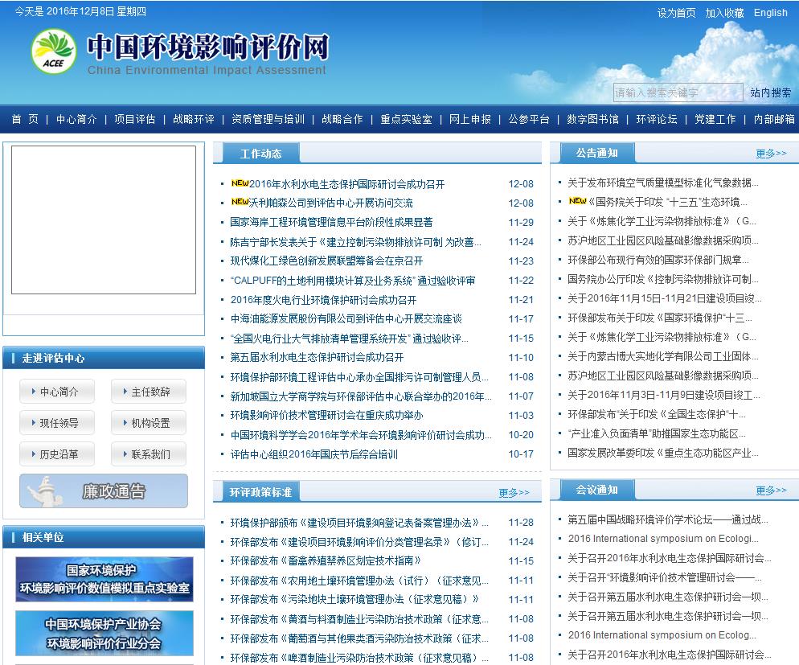Open 现代煤化工绿色创新发展联盟筹备会在京召开 article
The width and height of the screenshot is (799, 665).
pos(326,261)
